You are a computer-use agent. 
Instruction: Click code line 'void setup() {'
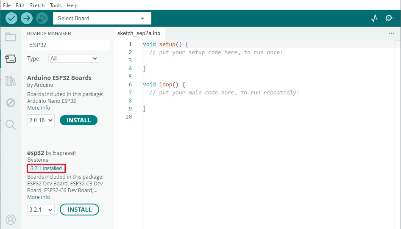[x=165, y=44]
